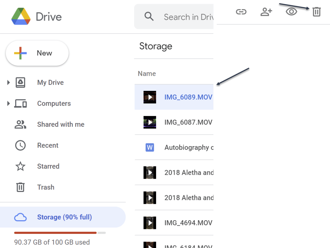This screenshot has height=248, width=330.
Task: Click the search magnifier icon
Action: 149,17
